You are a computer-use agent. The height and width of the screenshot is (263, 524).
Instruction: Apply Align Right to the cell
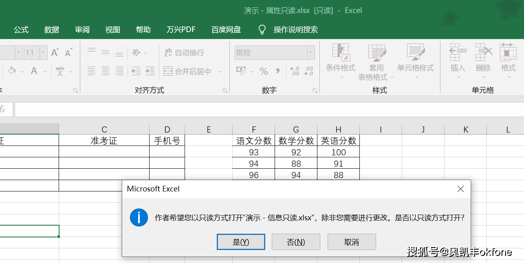coord(119,71)
